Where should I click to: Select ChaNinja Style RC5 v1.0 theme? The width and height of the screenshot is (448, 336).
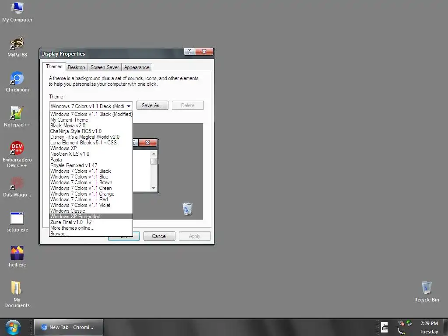click(x=91, y=131)
